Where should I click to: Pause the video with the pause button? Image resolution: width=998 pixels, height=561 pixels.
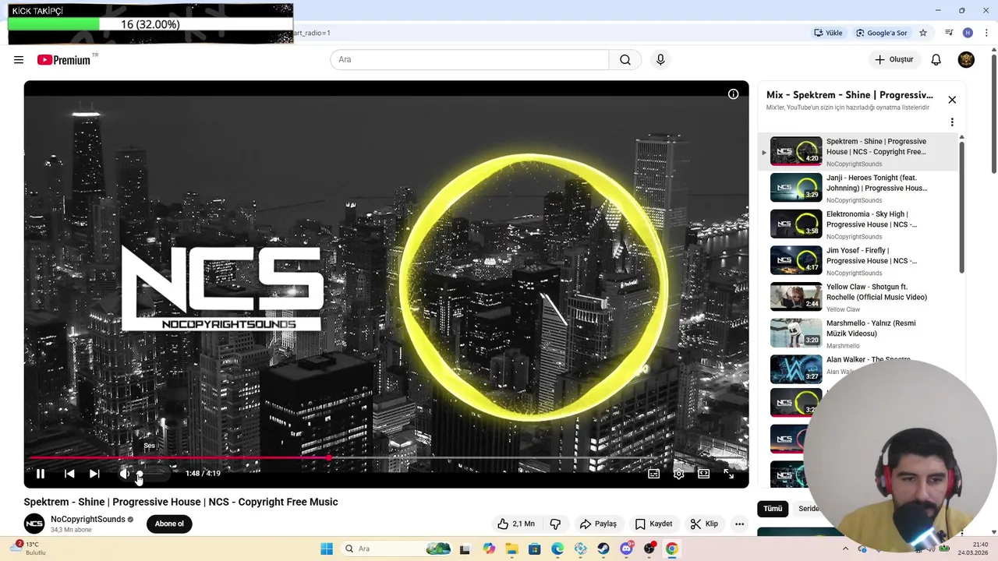click(x=41, y=473)
